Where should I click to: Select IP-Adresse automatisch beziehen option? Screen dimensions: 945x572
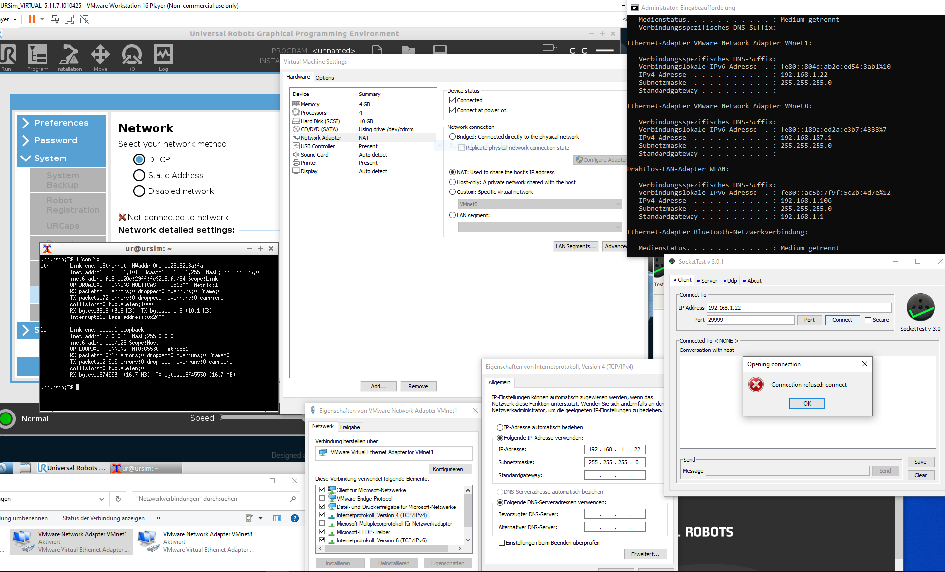pyautogui.click(x=500, y=427)
